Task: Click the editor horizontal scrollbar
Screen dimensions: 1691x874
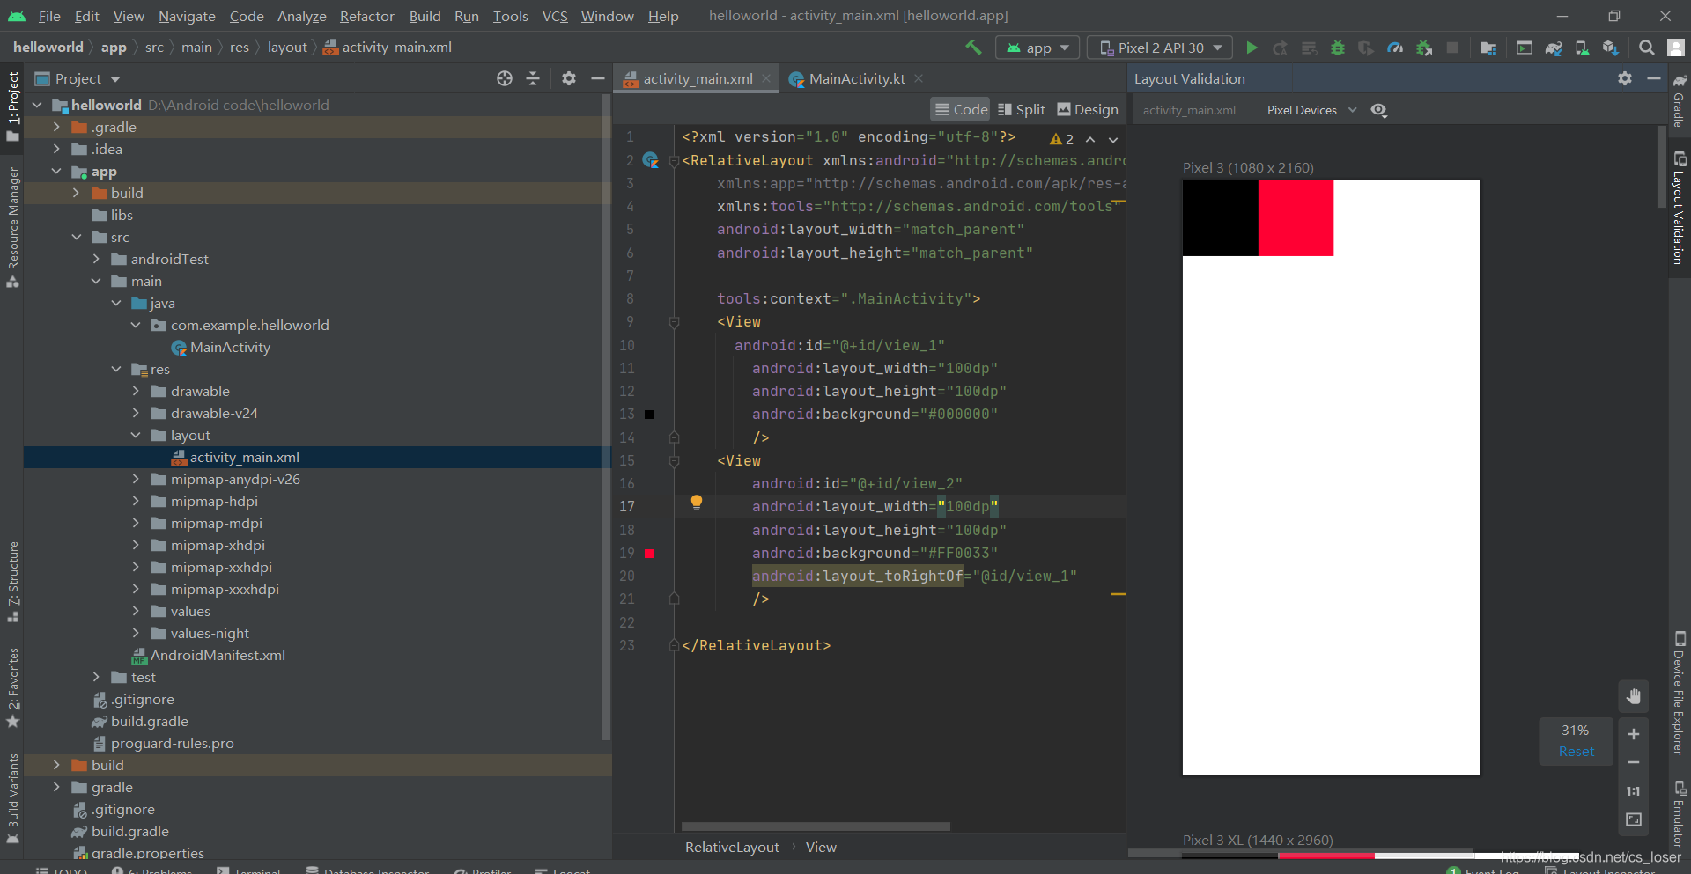Action: (x=816, y=826)
